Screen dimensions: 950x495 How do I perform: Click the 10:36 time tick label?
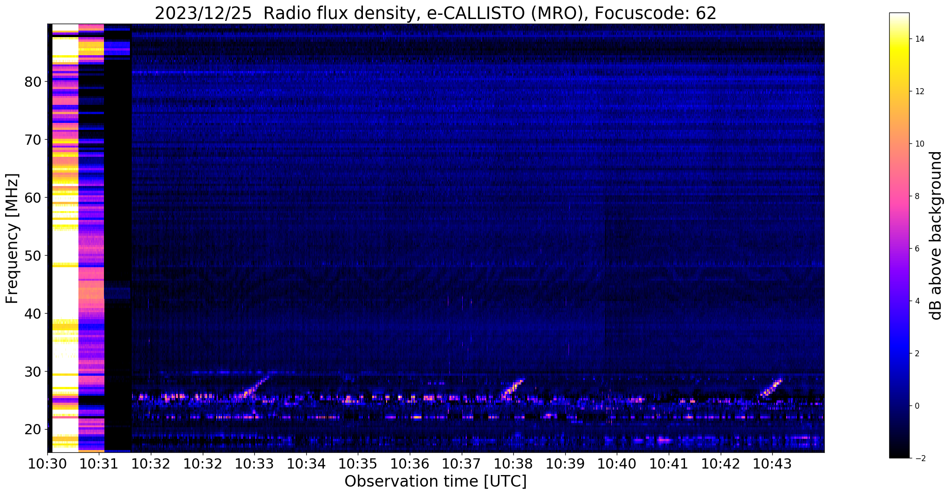(x=410, y=464)
